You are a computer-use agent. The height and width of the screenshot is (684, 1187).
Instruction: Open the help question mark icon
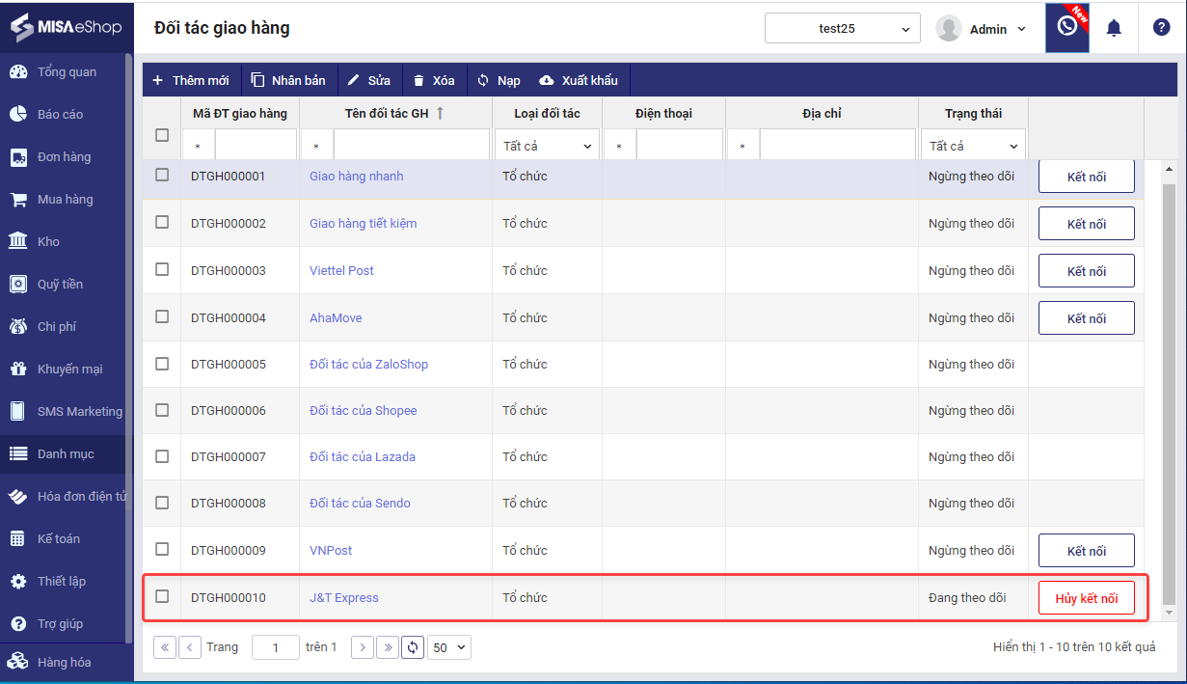coord(1161,28)
